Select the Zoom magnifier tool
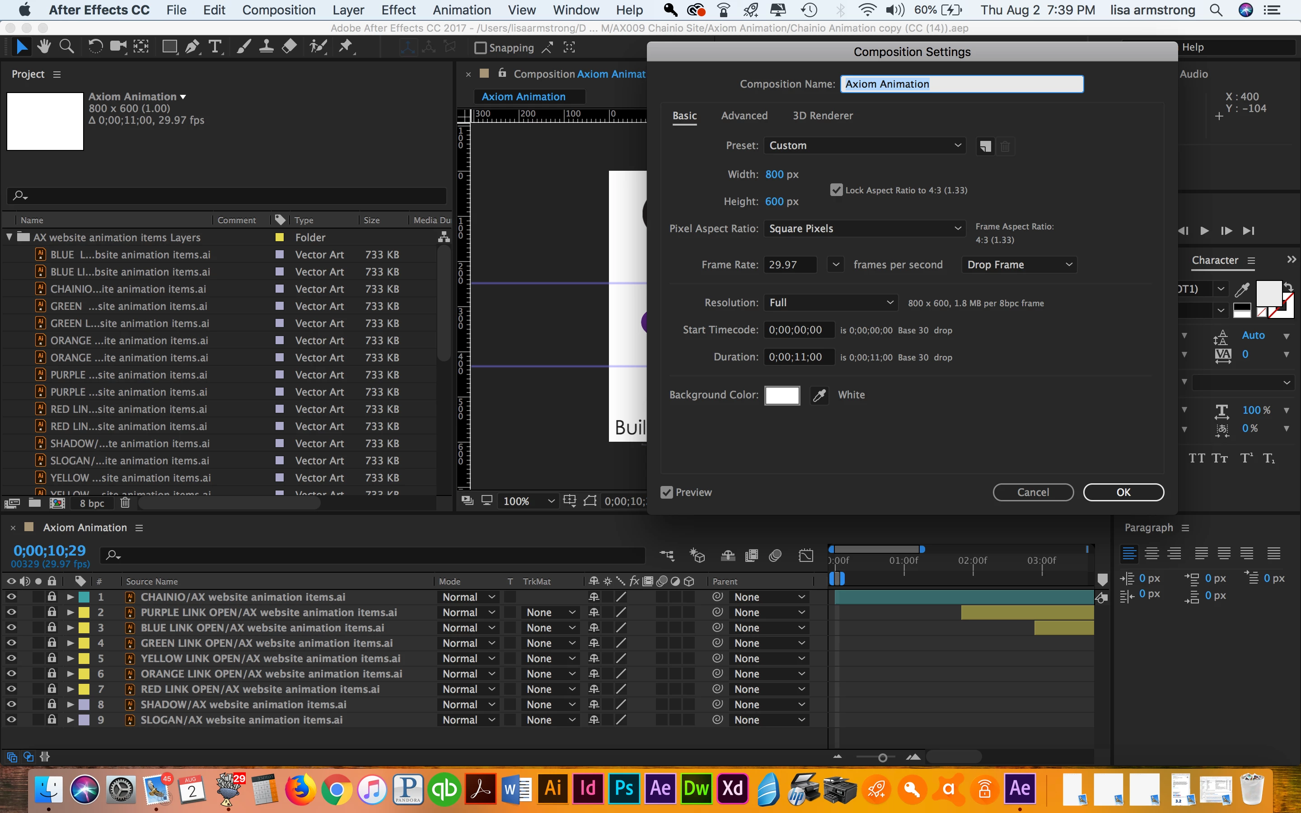Image resolution: width=1301 pixels, height=813 pixels. point(67,47)
